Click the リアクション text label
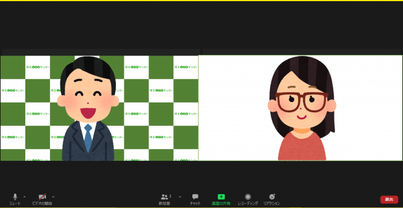Viewport: 403px width, 208px height. tap(271, 203)
